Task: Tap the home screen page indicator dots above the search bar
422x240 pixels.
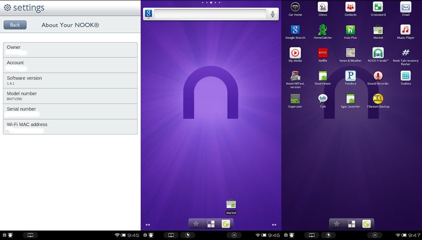Action: 211,2
